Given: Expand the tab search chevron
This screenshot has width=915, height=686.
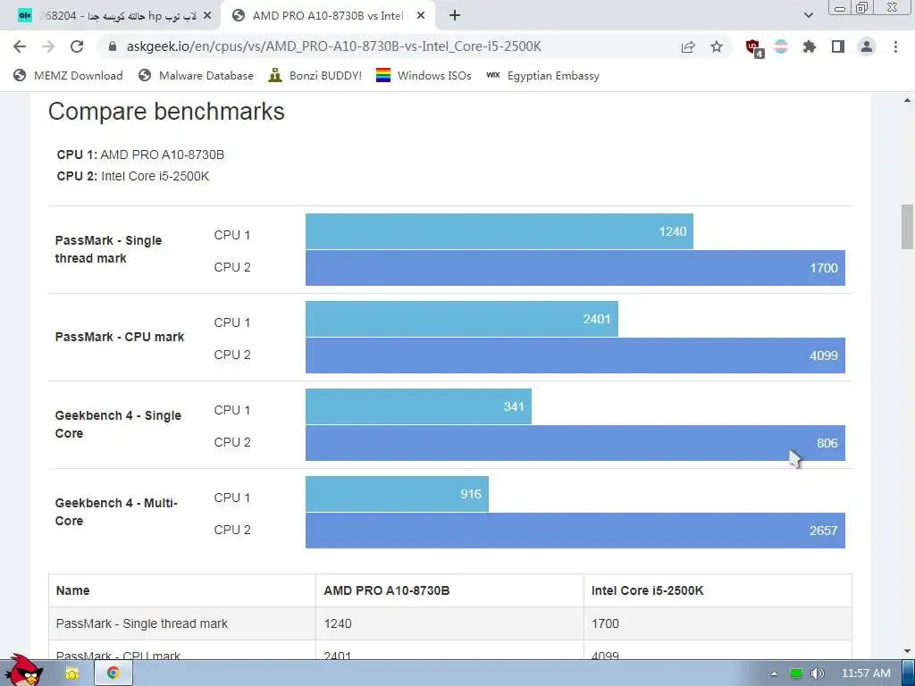Looking at the screenshot, I should [808, 16].
